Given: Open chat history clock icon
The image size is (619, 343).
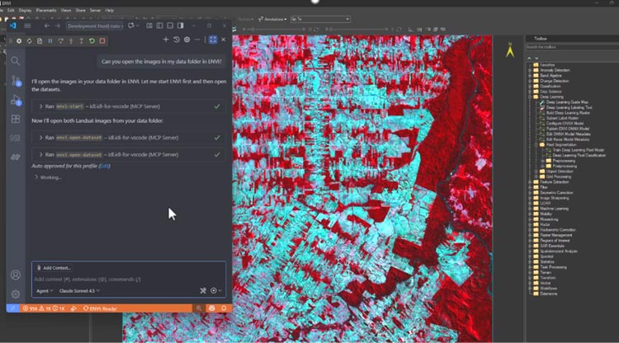Looking at the screenshot, I should pos(177,39).
